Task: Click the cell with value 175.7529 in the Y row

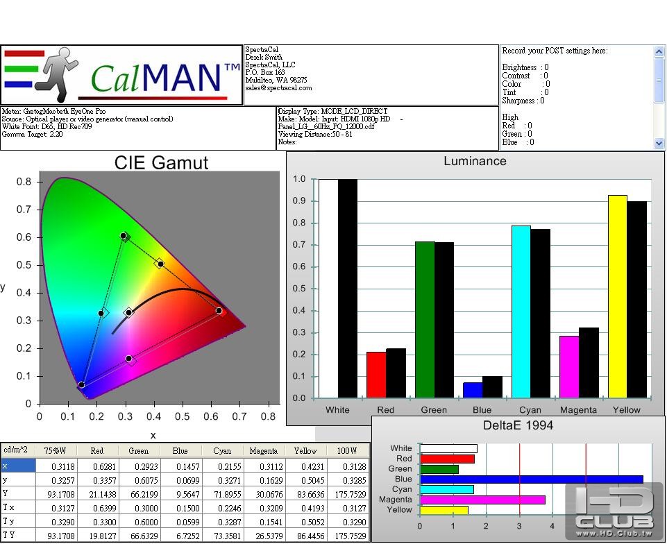Action: coord(347,494)
